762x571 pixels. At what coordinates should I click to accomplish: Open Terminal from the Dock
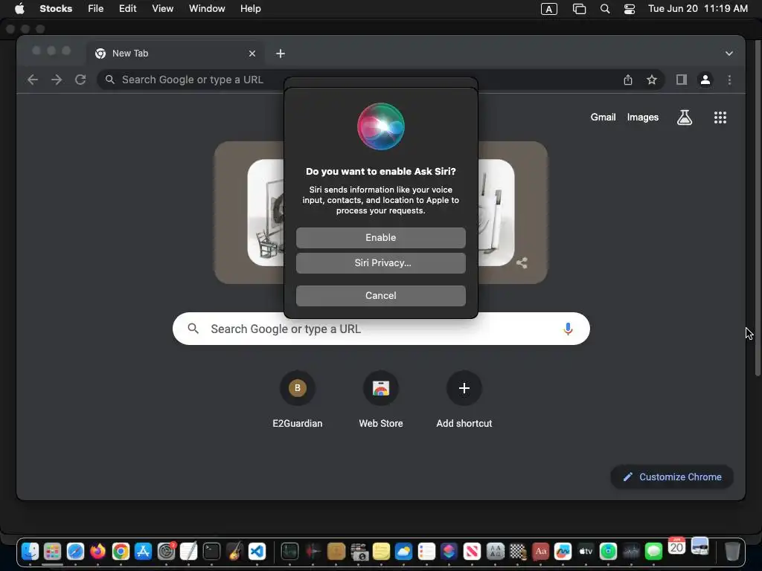click(x=211, y=552)
